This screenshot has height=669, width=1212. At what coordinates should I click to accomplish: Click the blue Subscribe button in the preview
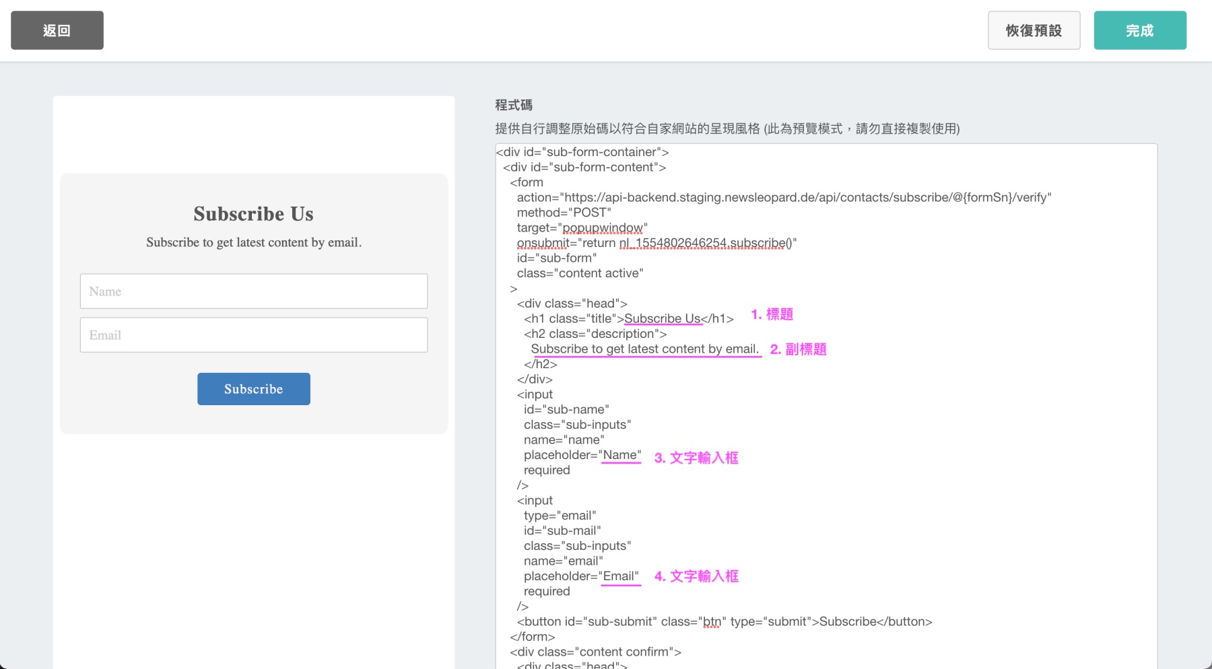pyautogui.click(x=254, y=389)
